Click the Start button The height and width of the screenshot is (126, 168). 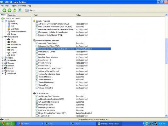click(8, 123)
